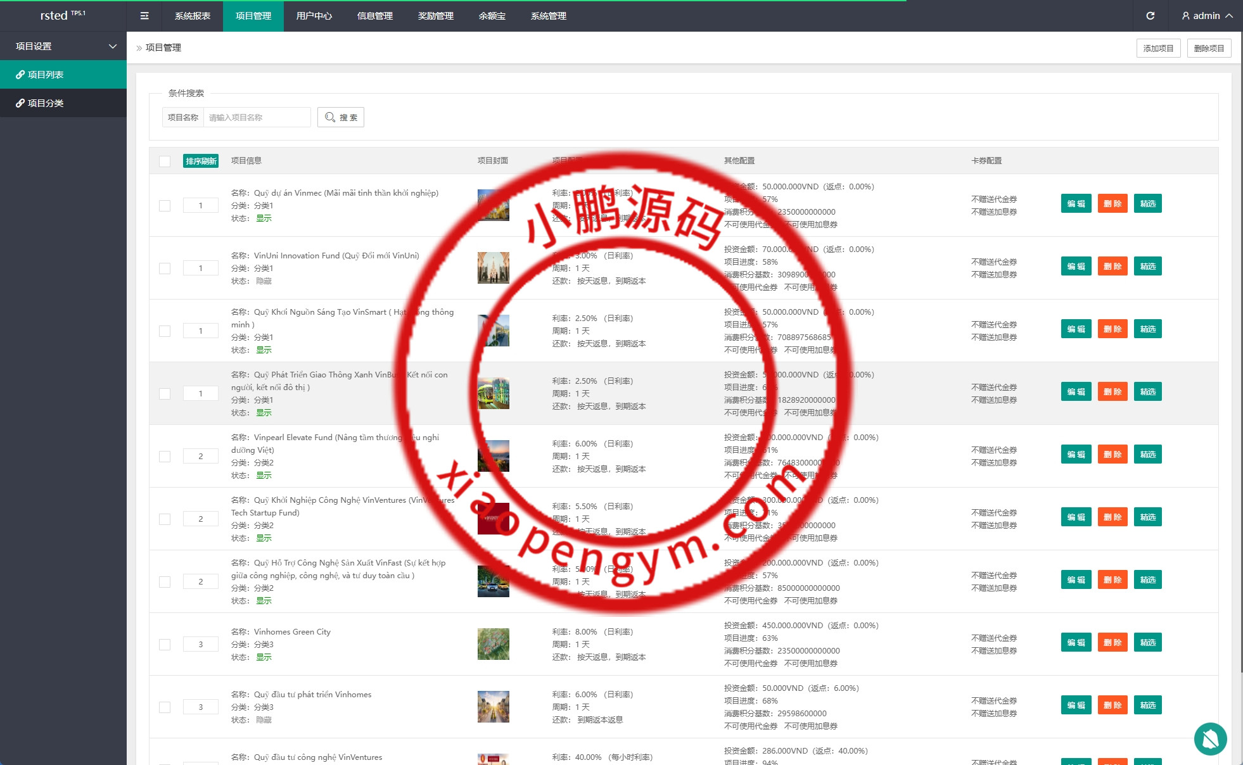Check the Quỹ đầu tư phát triển Vinhomes checkbox
The height and width of the screenshot is (765, 1243).
tap(165, 707)
